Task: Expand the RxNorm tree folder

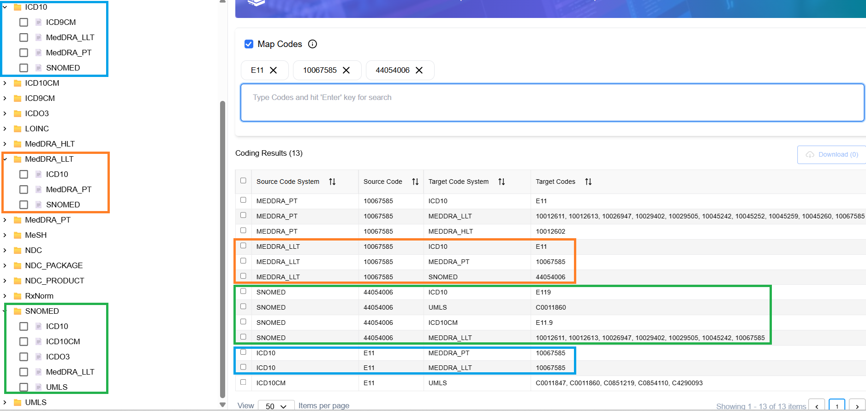Action: (x=5, y=296)
